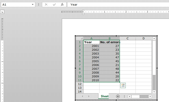Click the formula bar text field showing Year
Viewport: 169px width, 102px height.
[118, 5]
